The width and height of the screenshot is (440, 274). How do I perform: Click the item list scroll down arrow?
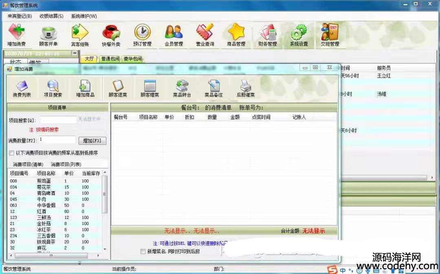pyautogui.click(x=105, y=249)
